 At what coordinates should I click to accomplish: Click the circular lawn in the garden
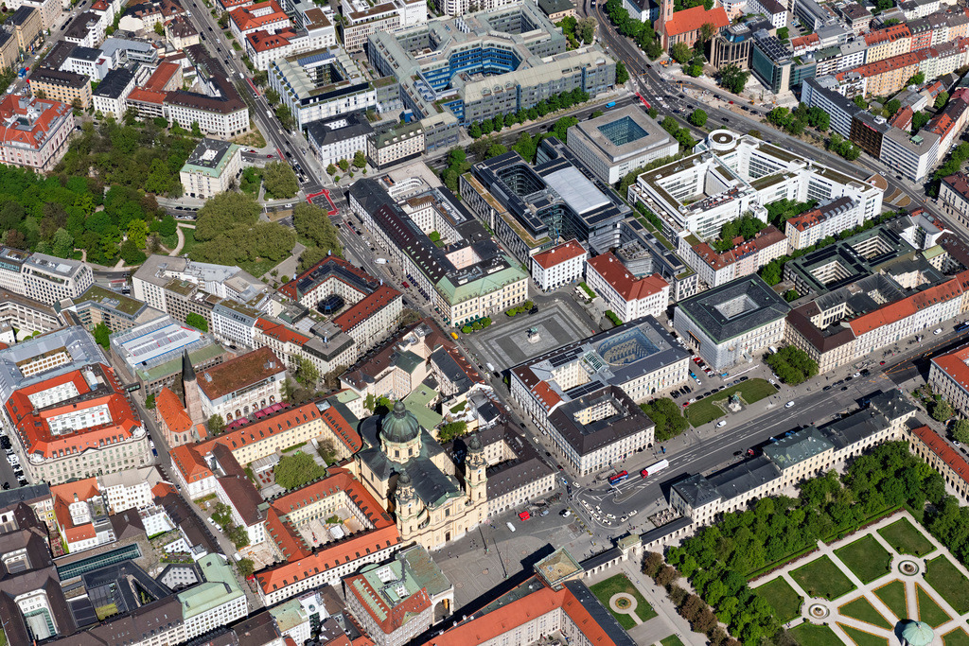click(908, 566)
